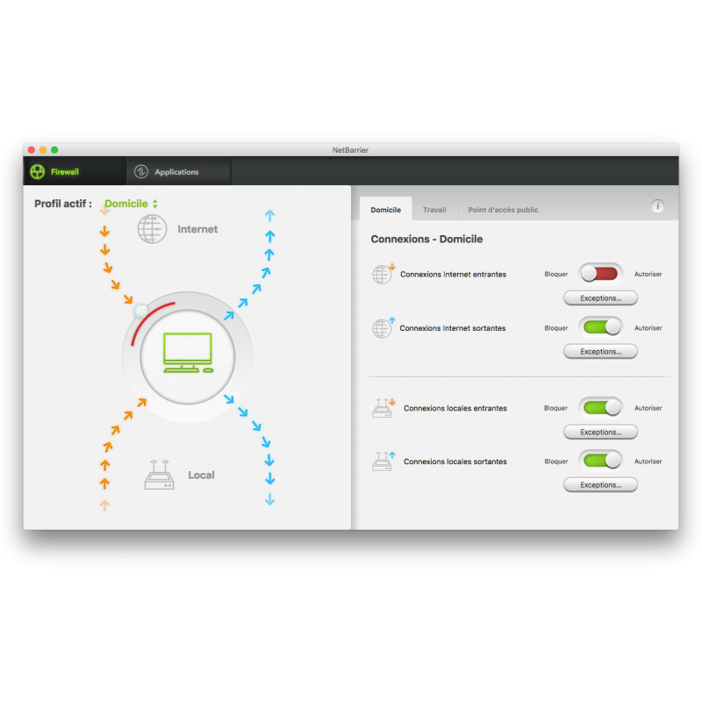Viewport: 702px width, 702px height.
Task: Click 'Autoriser' beside Internet entrantes
Action: click(x=648, y=274)
